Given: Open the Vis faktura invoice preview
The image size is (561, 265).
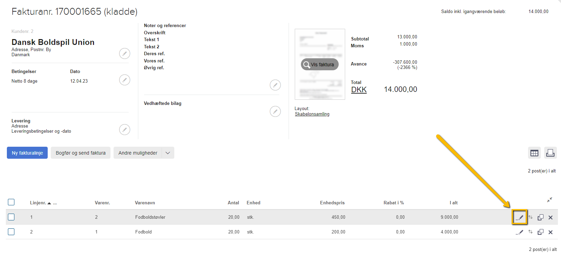Looking at the screenshot, I should click(320, 64).
